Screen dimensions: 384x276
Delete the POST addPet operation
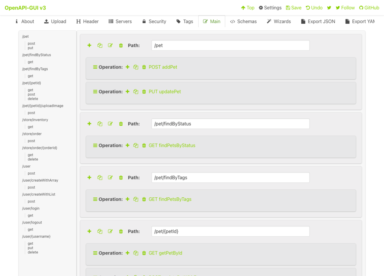144,67
